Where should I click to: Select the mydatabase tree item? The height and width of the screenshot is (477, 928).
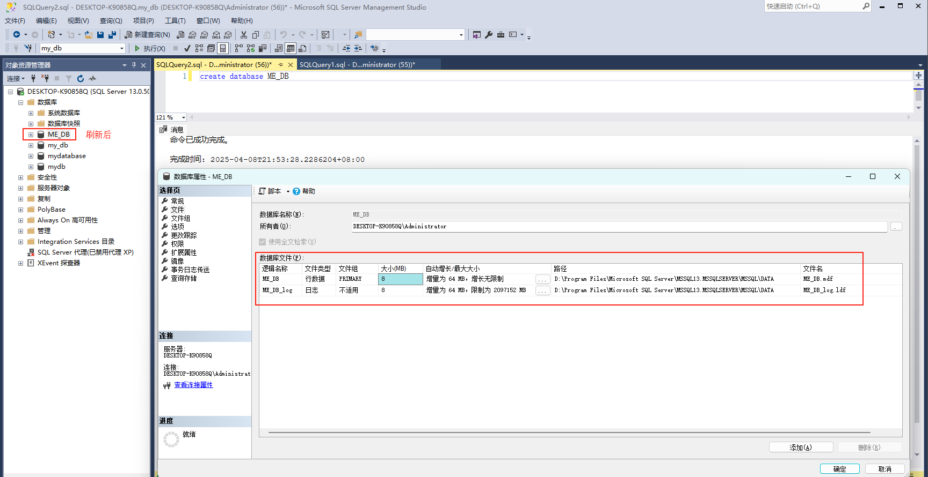point(67,156)
